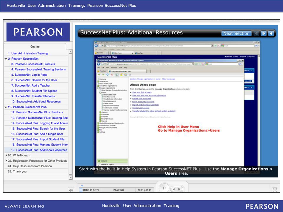283x212 pixels.
Task: Click the playback progress bar
Action: tap(117, 190)
